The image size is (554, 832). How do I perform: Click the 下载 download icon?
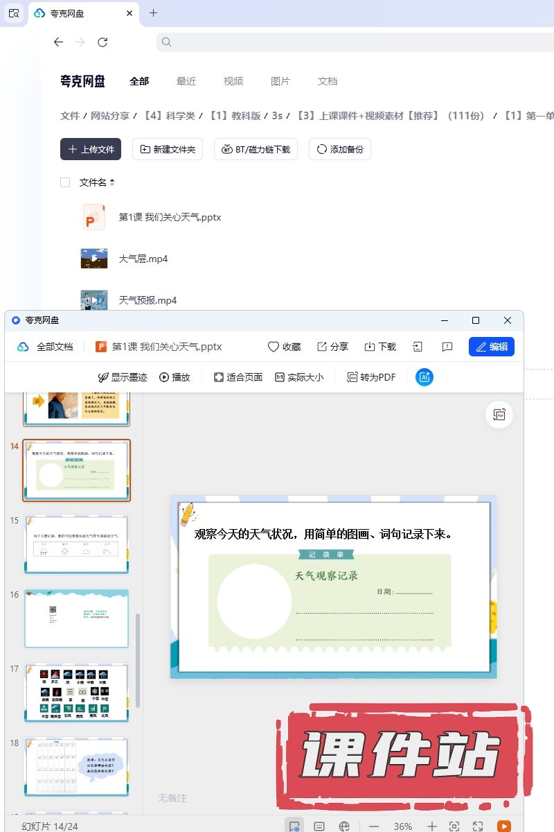tap(370, 347)
